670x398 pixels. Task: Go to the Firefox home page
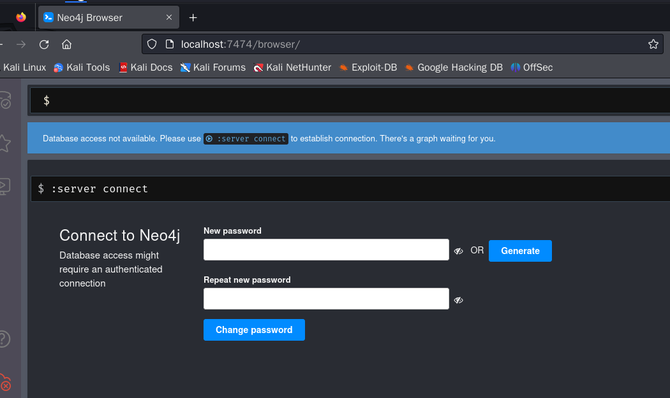66,44
